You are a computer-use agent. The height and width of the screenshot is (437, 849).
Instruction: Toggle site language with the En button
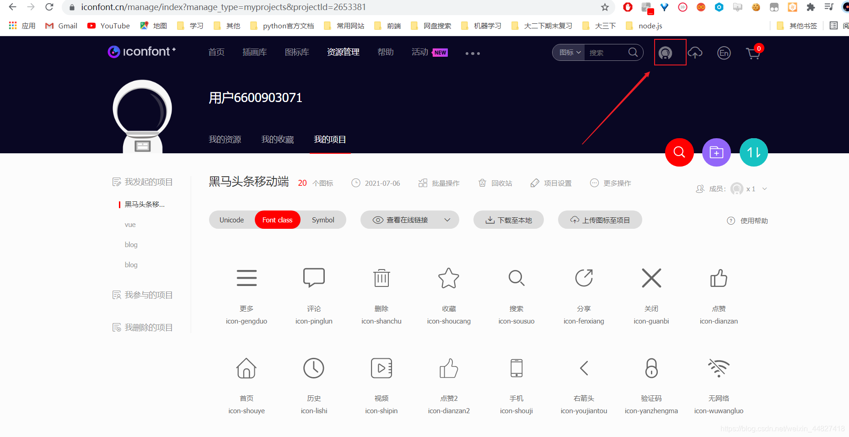[724, 53]
